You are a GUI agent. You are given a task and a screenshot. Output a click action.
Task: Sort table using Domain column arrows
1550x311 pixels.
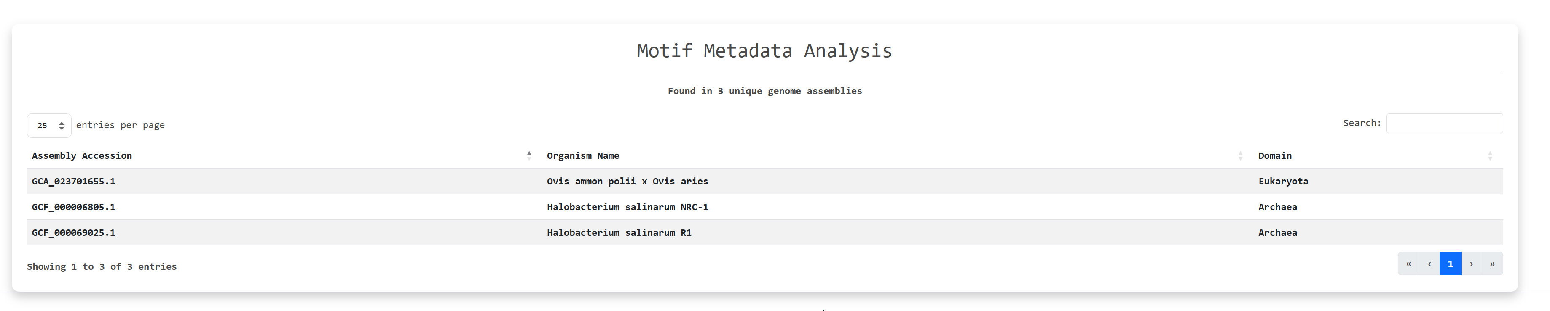click(x=1490, y=156)
